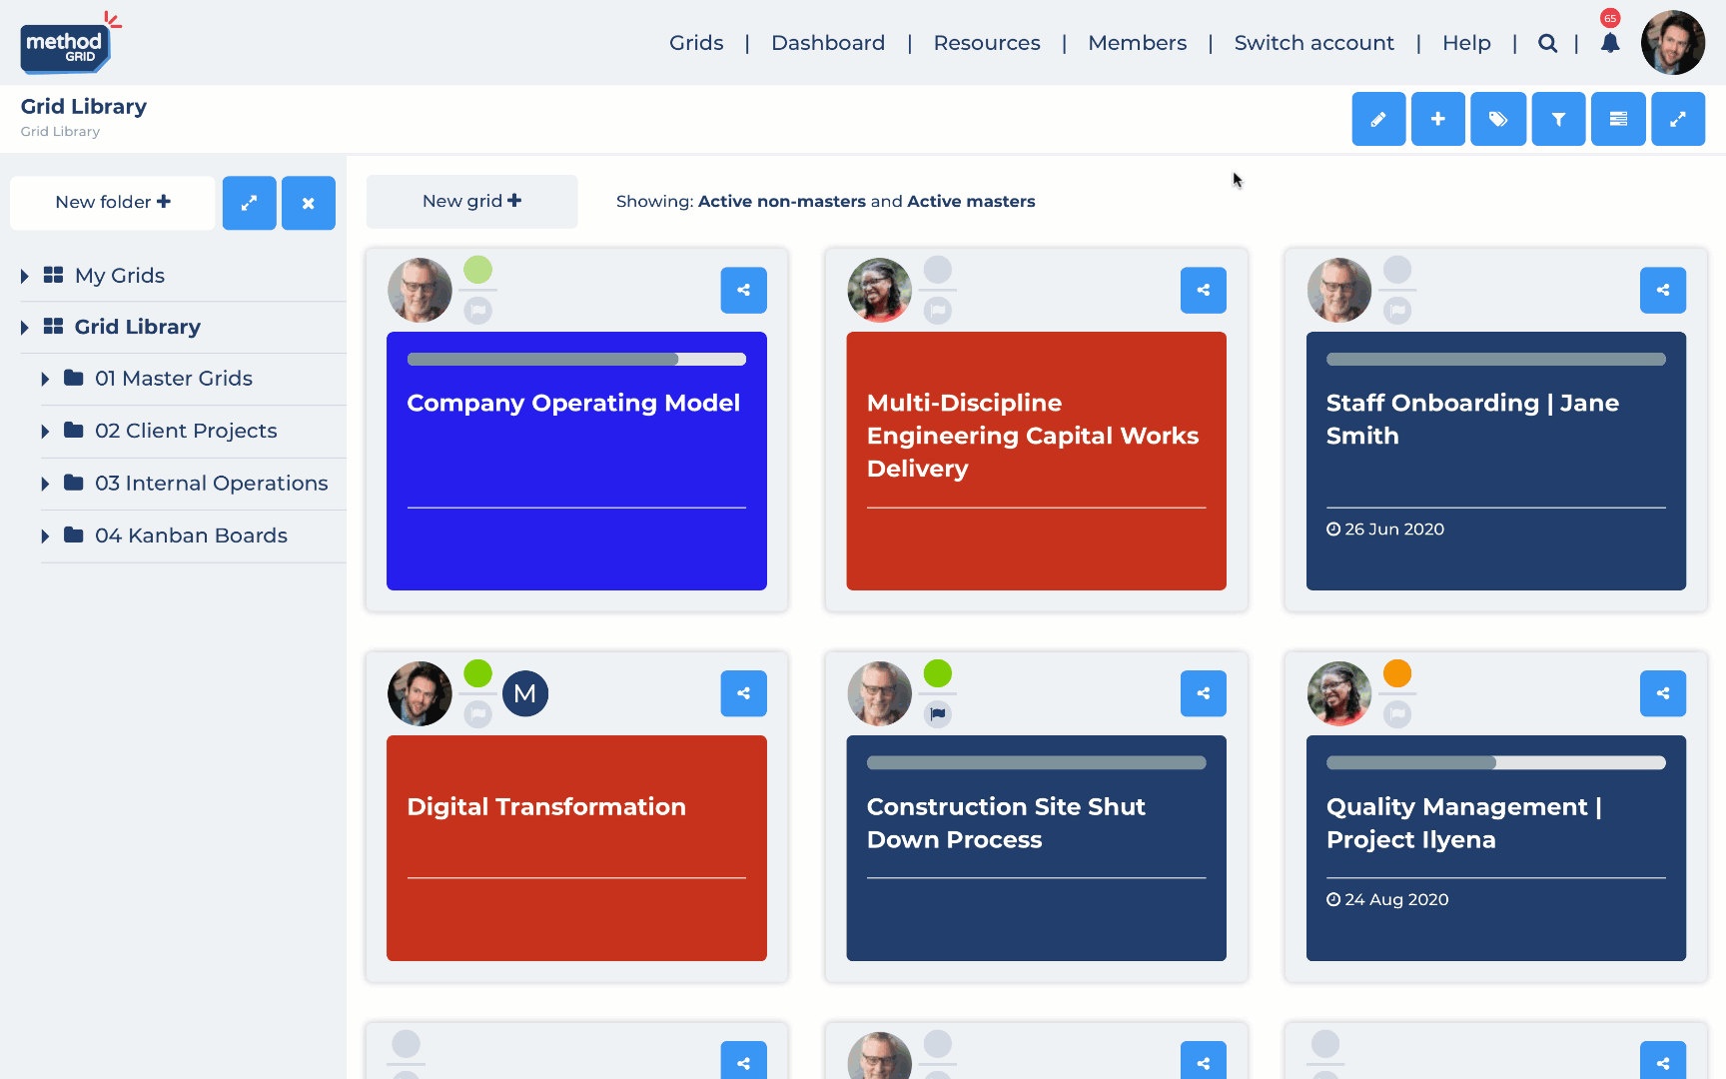Click the flag icon on Digital Transformation card
The width and height of the screenshot is (1726, 1079).
(478, 713)
